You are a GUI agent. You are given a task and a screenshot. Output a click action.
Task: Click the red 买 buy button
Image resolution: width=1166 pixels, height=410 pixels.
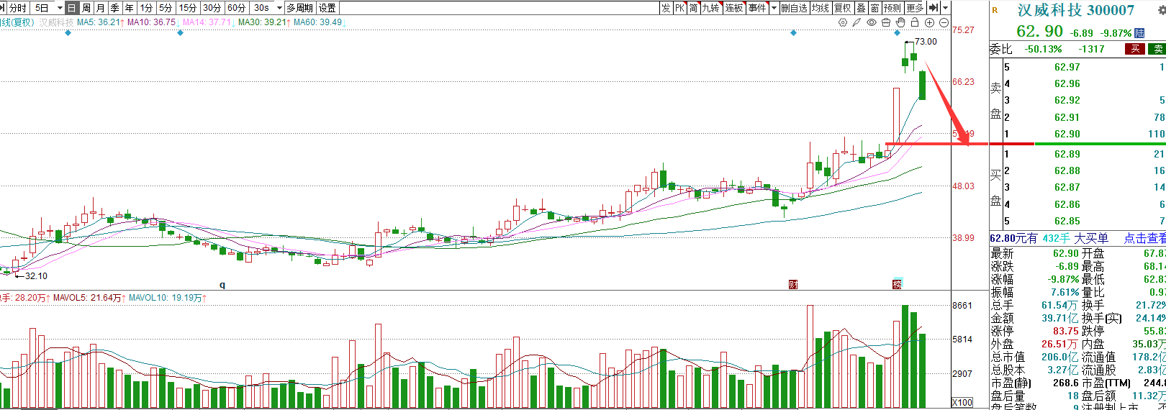pyautogui.click(x=1135, y=49)
